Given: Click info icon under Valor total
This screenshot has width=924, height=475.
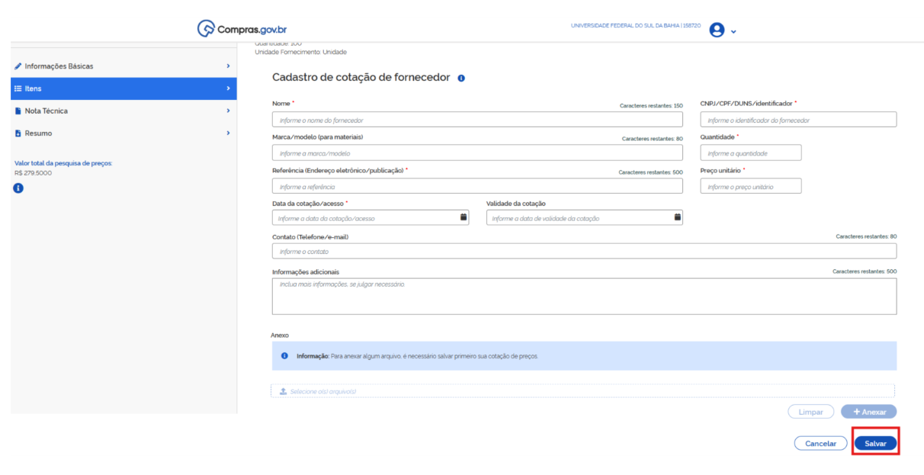Looking at the screenshot, I should 19,188.
